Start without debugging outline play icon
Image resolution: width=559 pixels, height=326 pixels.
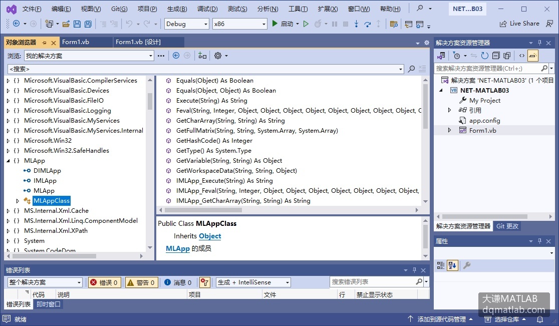click(x=306, y=24)
